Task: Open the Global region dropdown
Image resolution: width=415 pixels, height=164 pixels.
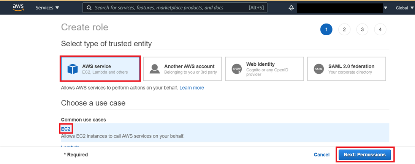Action: pos(403,8)
